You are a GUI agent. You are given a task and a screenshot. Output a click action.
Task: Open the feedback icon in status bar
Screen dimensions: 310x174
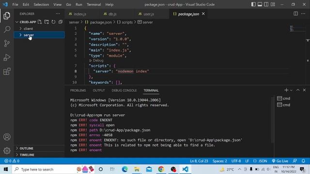(295, 161)
